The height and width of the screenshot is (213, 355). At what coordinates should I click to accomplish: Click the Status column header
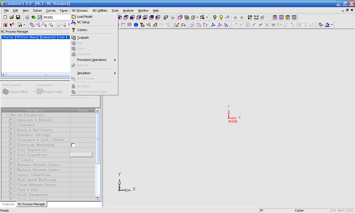click(8, 37)
